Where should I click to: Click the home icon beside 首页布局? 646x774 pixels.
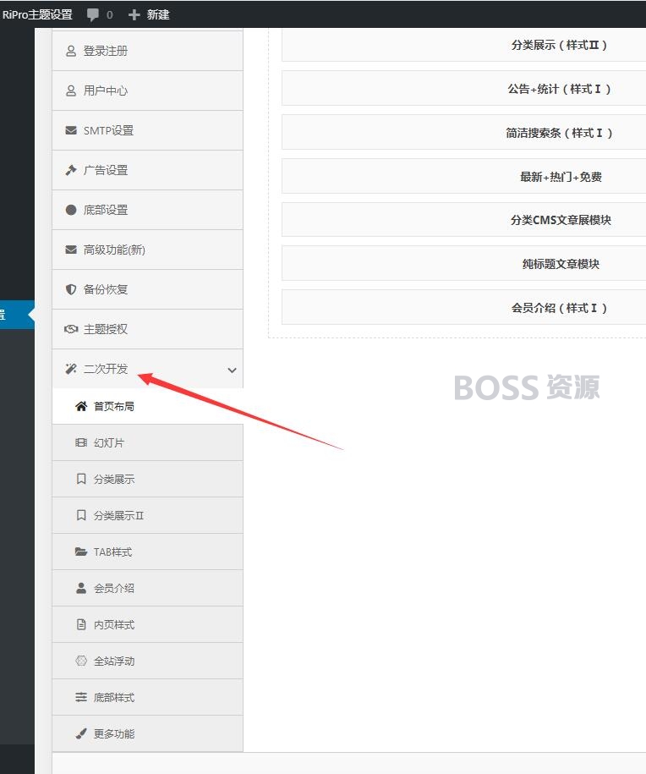click(81, 406)
